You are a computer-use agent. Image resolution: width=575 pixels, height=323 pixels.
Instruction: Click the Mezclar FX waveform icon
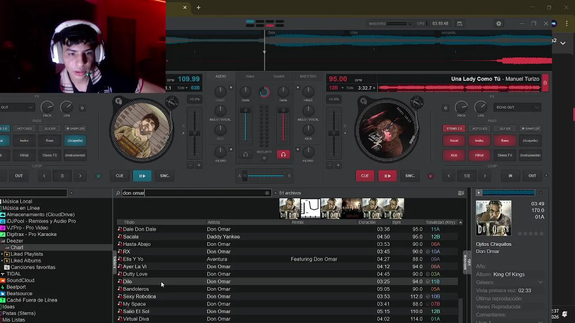264,158
